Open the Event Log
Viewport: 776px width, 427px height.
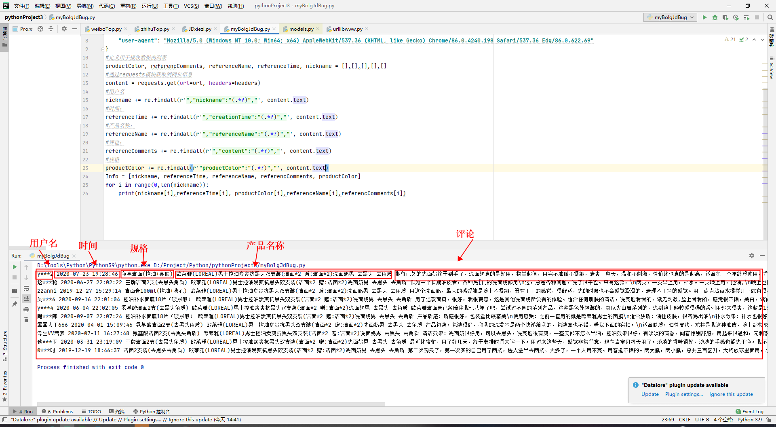[749, 412]
